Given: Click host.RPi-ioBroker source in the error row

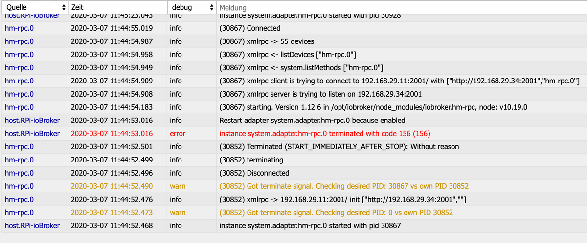Looking at the screenshot, I should point(32,134).
